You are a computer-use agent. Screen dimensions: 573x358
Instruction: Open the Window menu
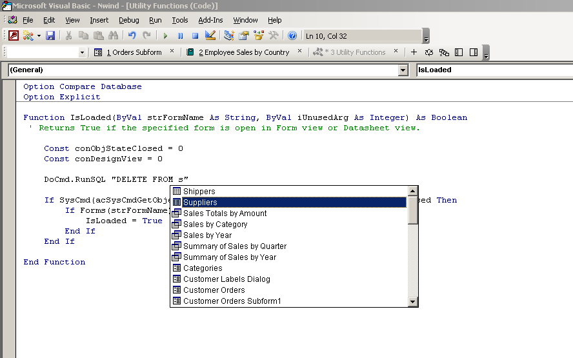coord(246,20)
